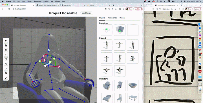
Task: Click the profile Error chip in the left window
Action: tap(129, 9)
